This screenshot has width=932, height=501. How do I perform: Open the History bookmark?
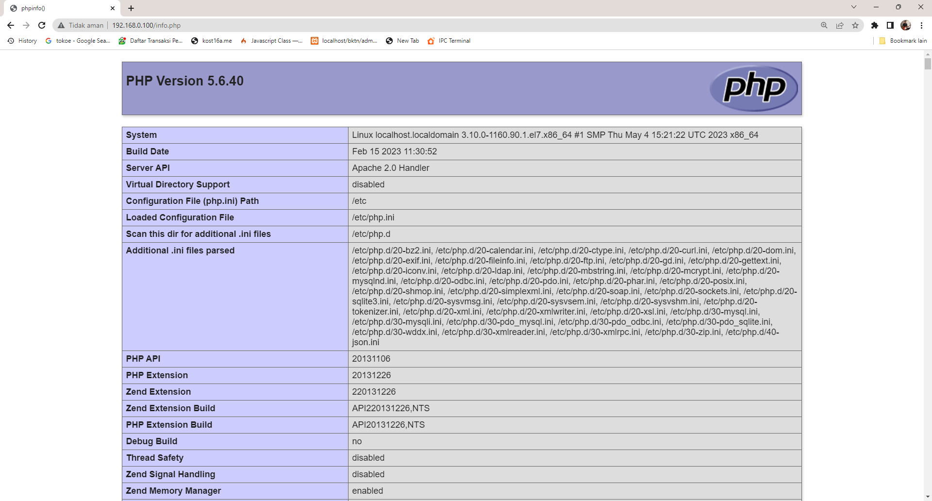click(22, 41)
